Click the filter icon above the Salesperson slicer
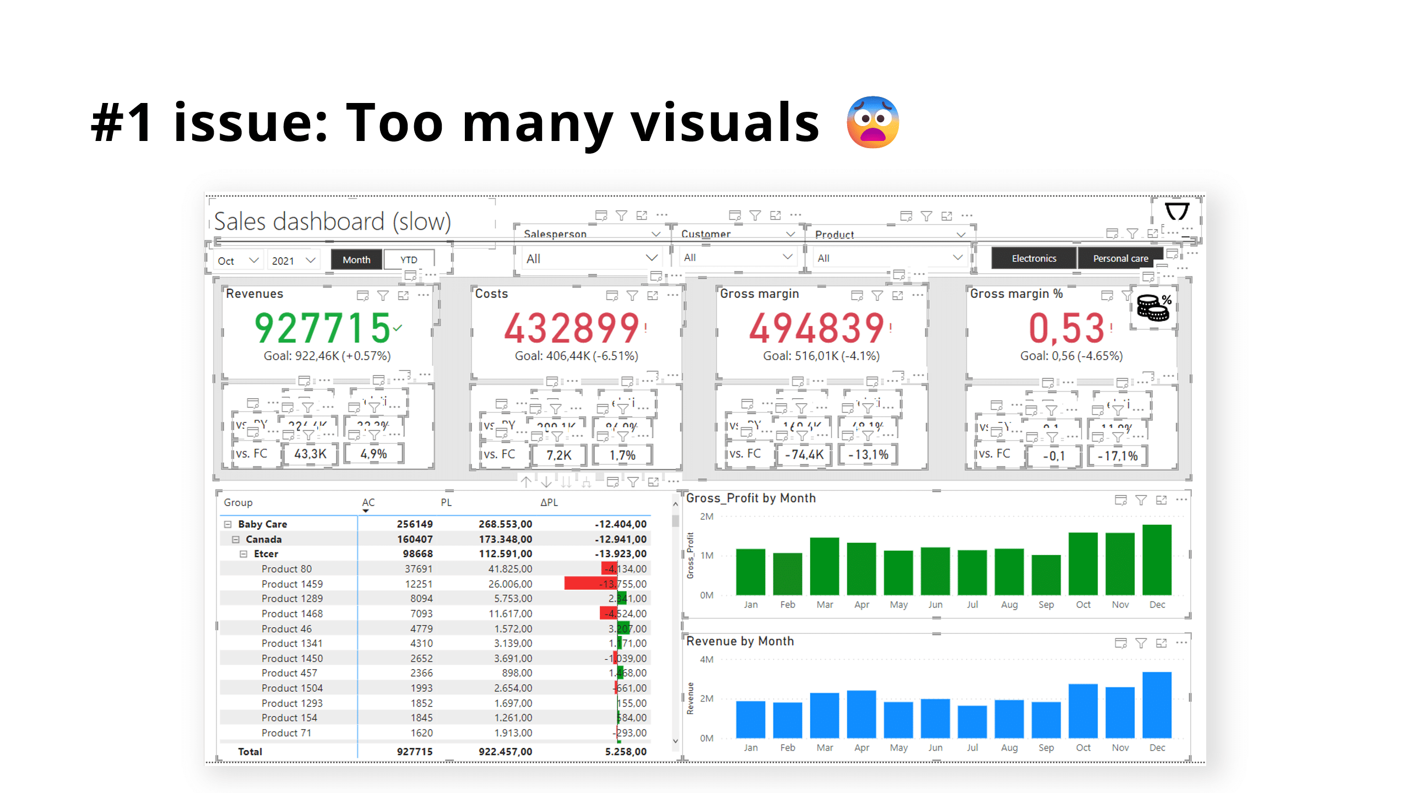1410x793 pixels. [x=621, y=216]
